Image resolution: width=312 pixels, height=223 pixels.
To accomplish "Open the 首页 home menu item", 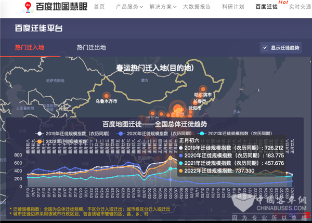I will tap(99, 7).
